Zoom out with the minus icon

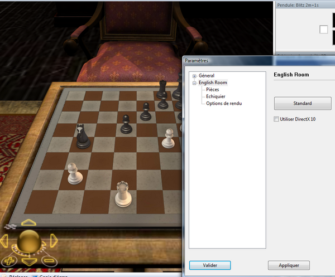pyautogui.click(x=48, y=260)
